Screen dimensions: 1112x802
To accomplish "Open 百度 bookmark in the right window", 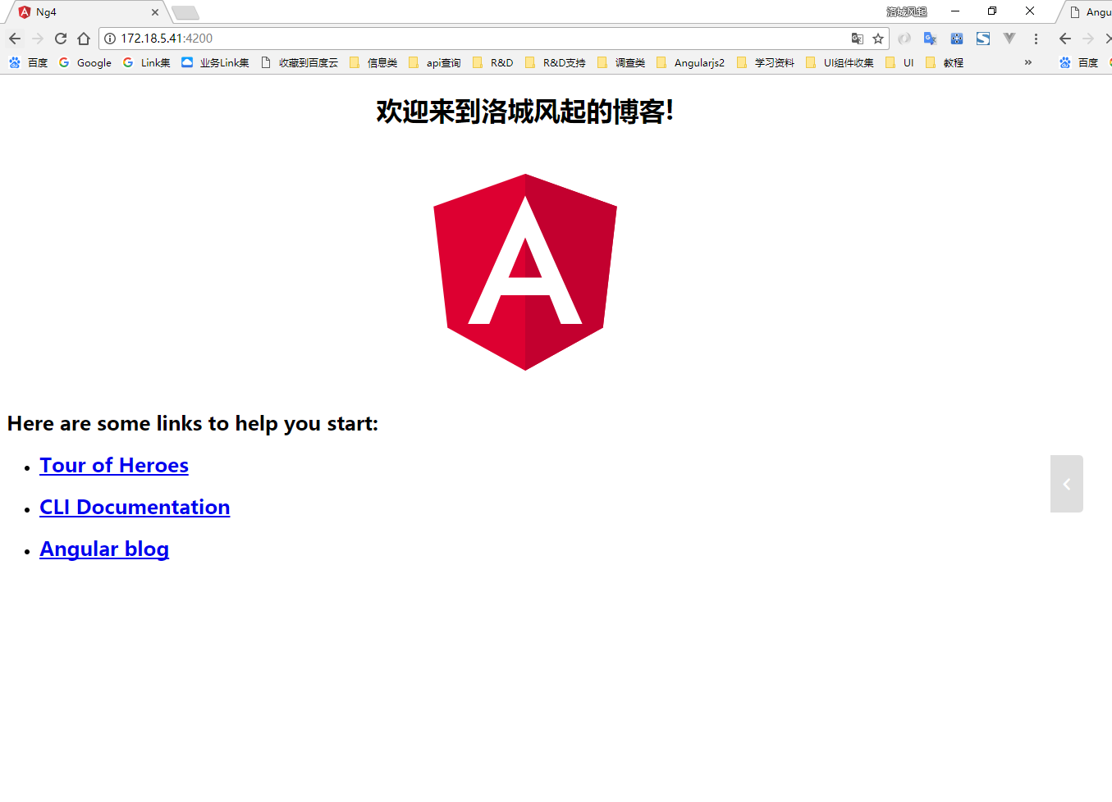I will [x=1078, y=62].
